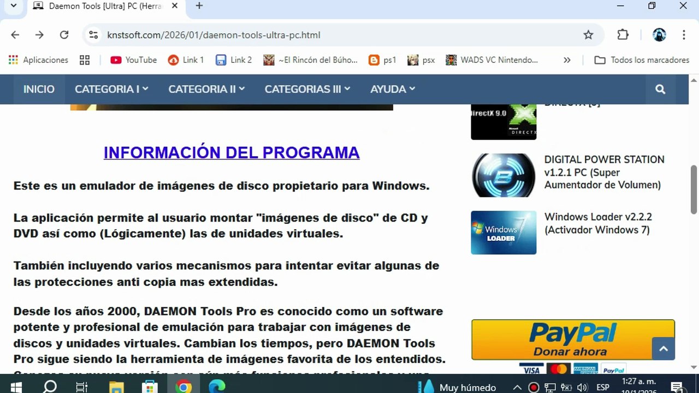This screenshot has height=393, width=699.
Task: Open the site search magnifier
Action: 660,89
